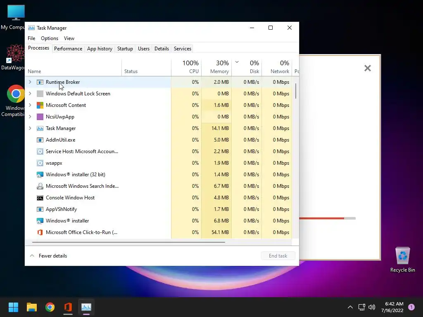Viewport: 423px width, 317px height.
Task: Switch to the Details tab
Action: click(162, 49)
